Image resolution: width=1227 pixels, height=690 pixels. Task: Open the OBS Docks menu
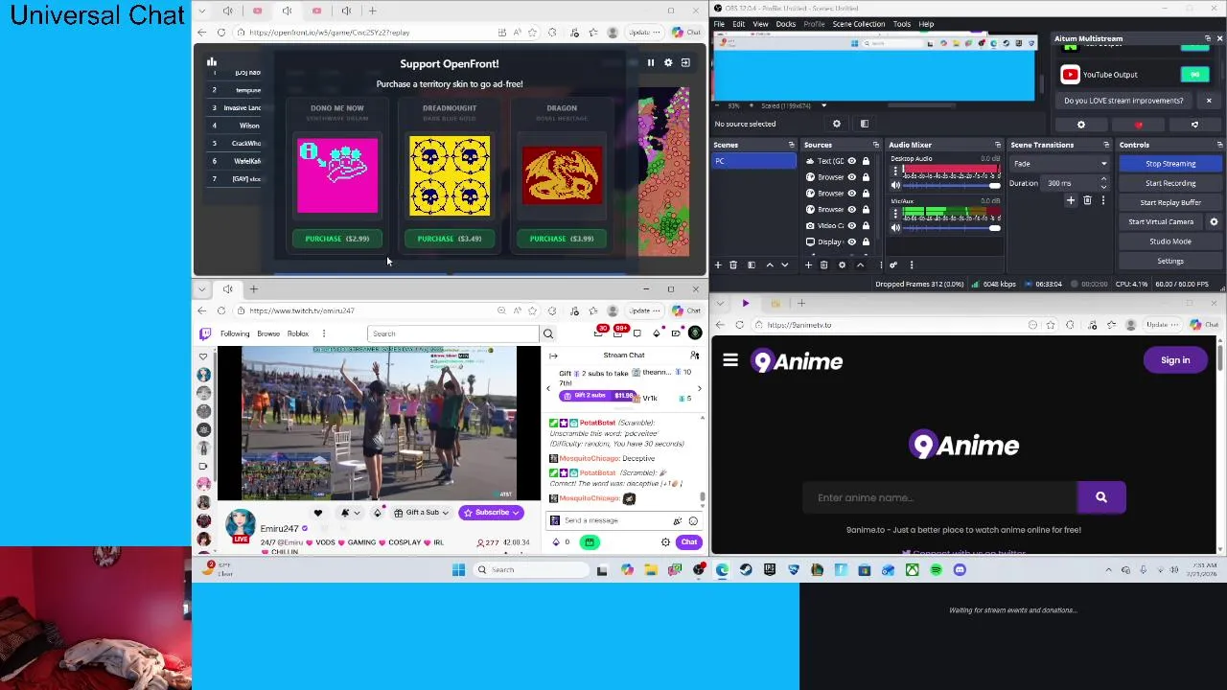point(786,24)
